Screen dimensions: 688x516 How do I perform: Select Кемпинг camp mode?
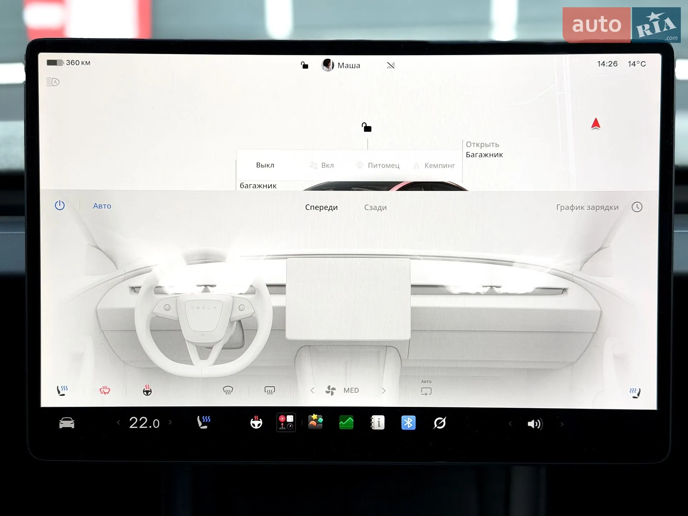pyautogui.click(x=434, y=166)
